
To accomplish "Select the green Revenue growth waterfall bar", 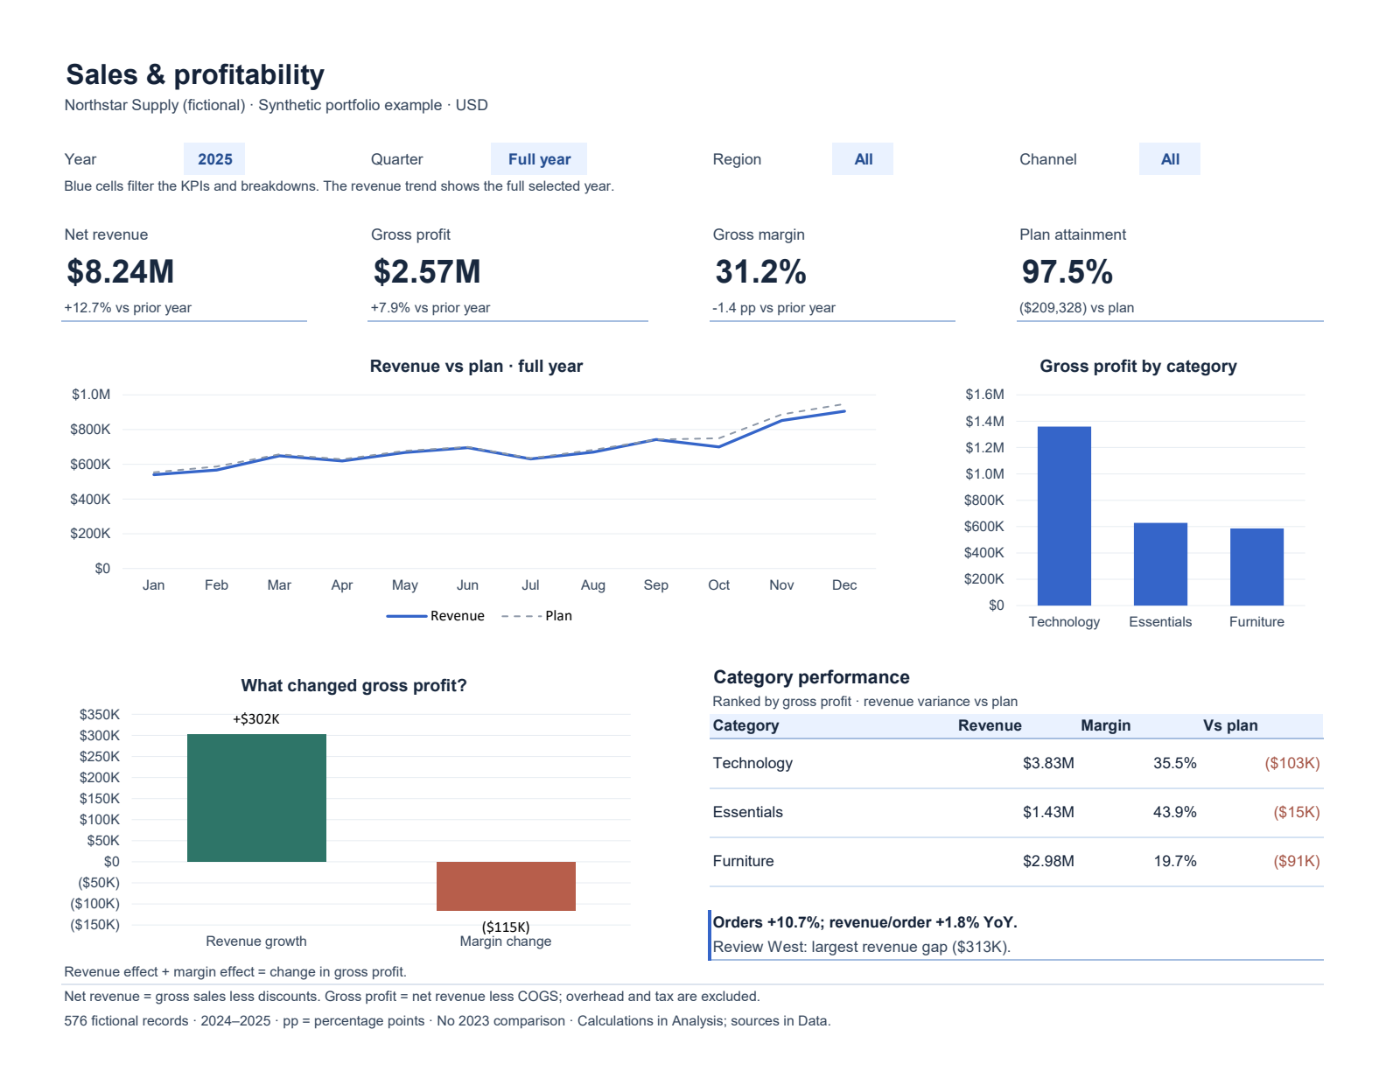I will 256,798.
